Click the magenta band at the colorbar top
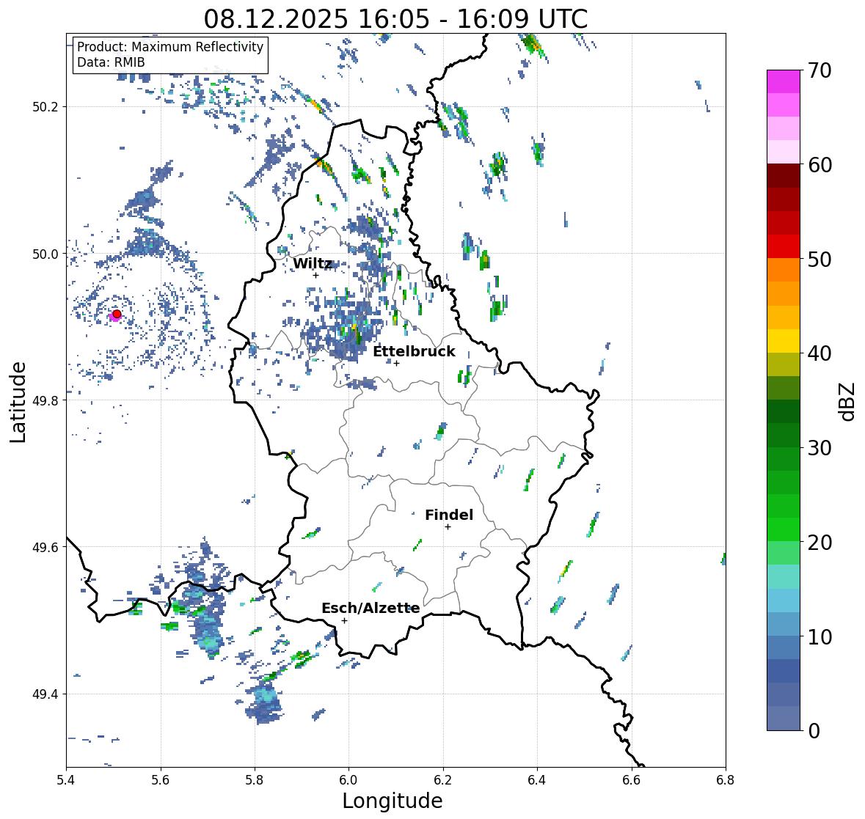The image size is (865, 819). point(784,81)
